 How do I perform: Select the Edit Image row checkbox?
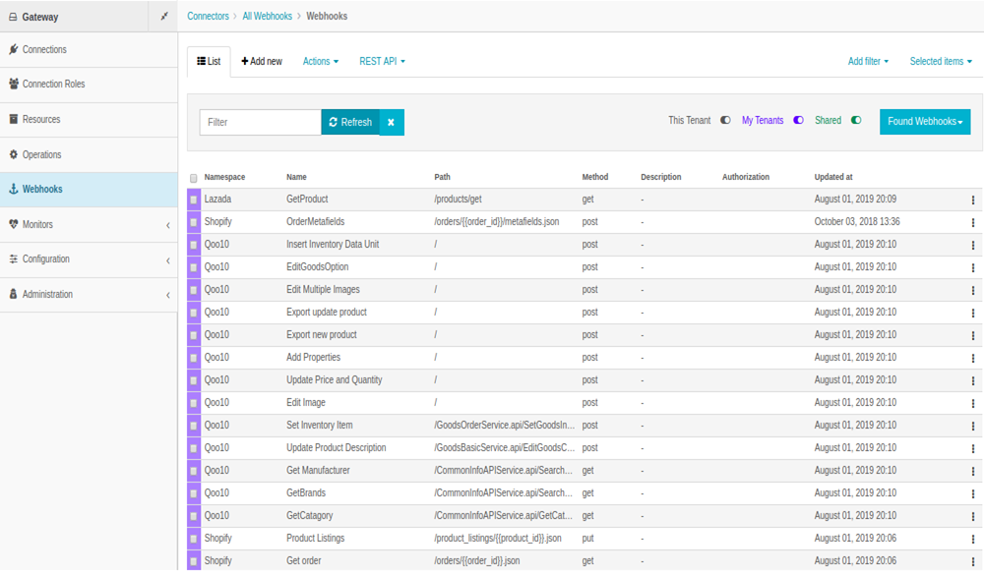click(x=193, y=403)
